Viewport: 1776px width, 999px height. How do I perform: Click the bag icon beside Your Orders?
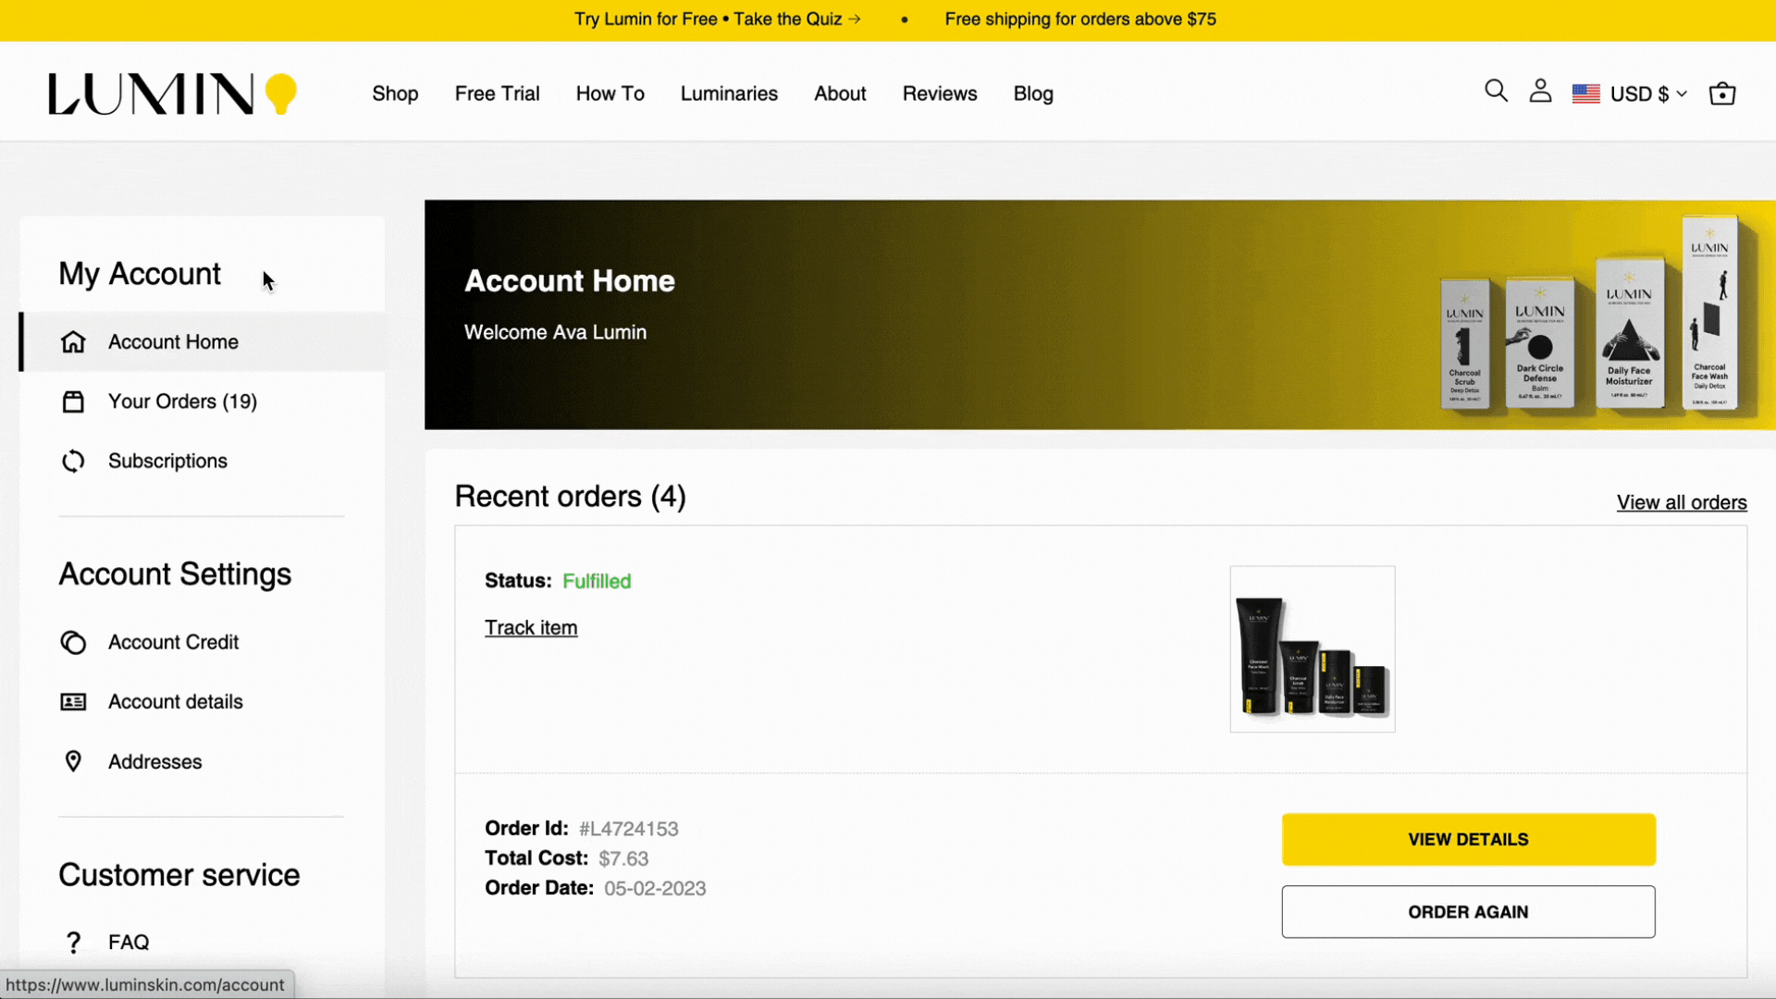tap(73, 401)
